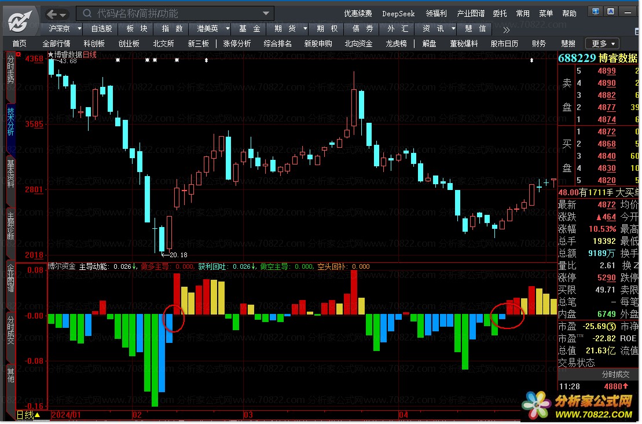Image resolution: width=642 pixels, height=424 pixels.
Task: Click the star icon beside 博睿数据 chart title
Action: [x=51, y=54]
